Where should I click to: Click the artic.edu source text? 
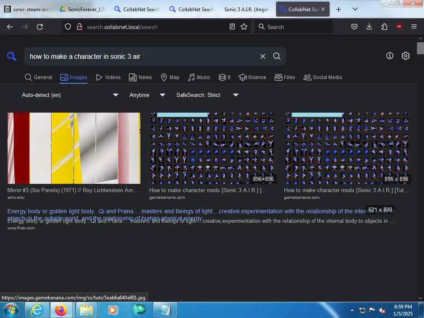(16, 198)
